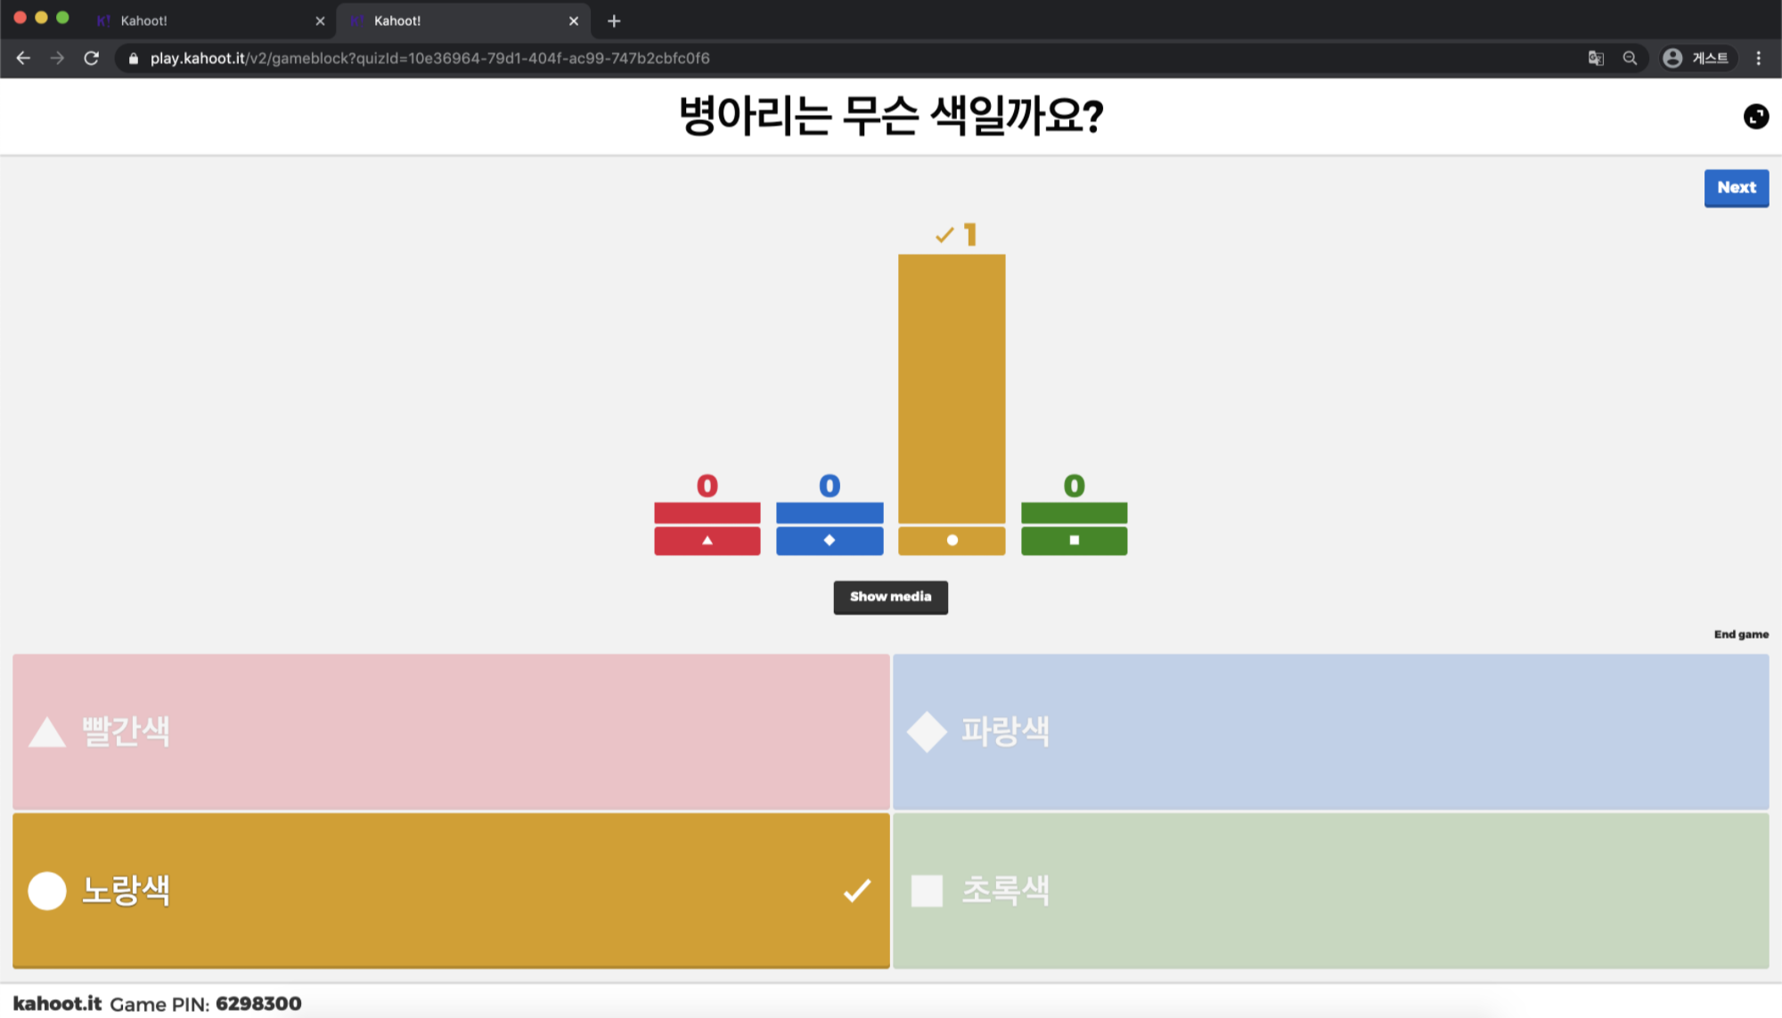Click the yellow circle bar label
Image resolution: width=1782 pixels, height=1018 pixels.
[952, 541]
